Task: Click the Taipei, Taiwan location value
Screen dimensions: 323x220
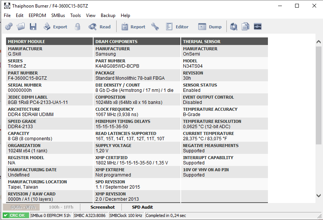Action: pyautogui.click(x=23, y=187)
